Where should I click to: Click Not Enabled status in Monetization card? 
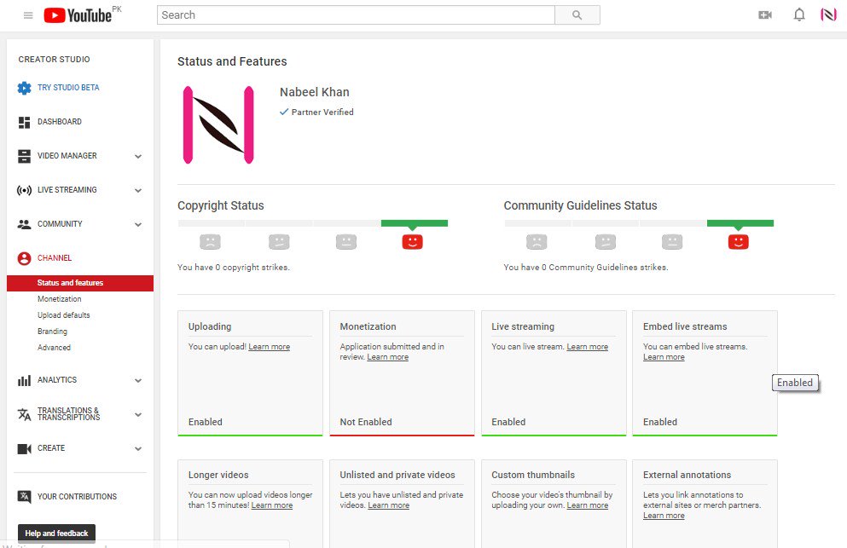366,422
